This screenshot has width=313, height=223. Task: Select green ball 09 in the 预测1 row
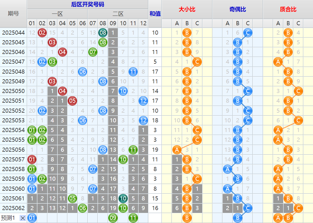coord(113,218)
